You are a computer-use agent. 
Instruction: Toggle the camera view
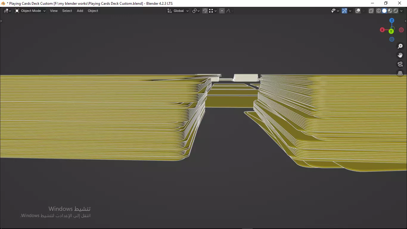[400, 64]
